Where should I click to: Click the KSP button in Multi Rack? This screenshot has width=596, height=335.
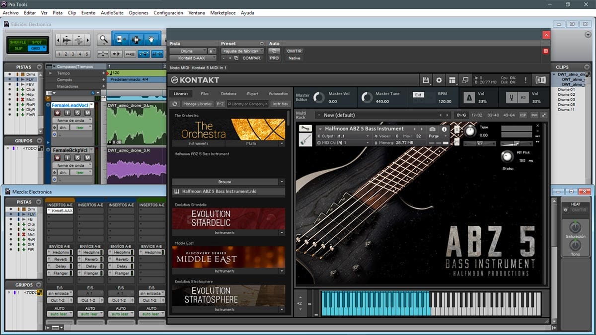[x=523, y=115]
